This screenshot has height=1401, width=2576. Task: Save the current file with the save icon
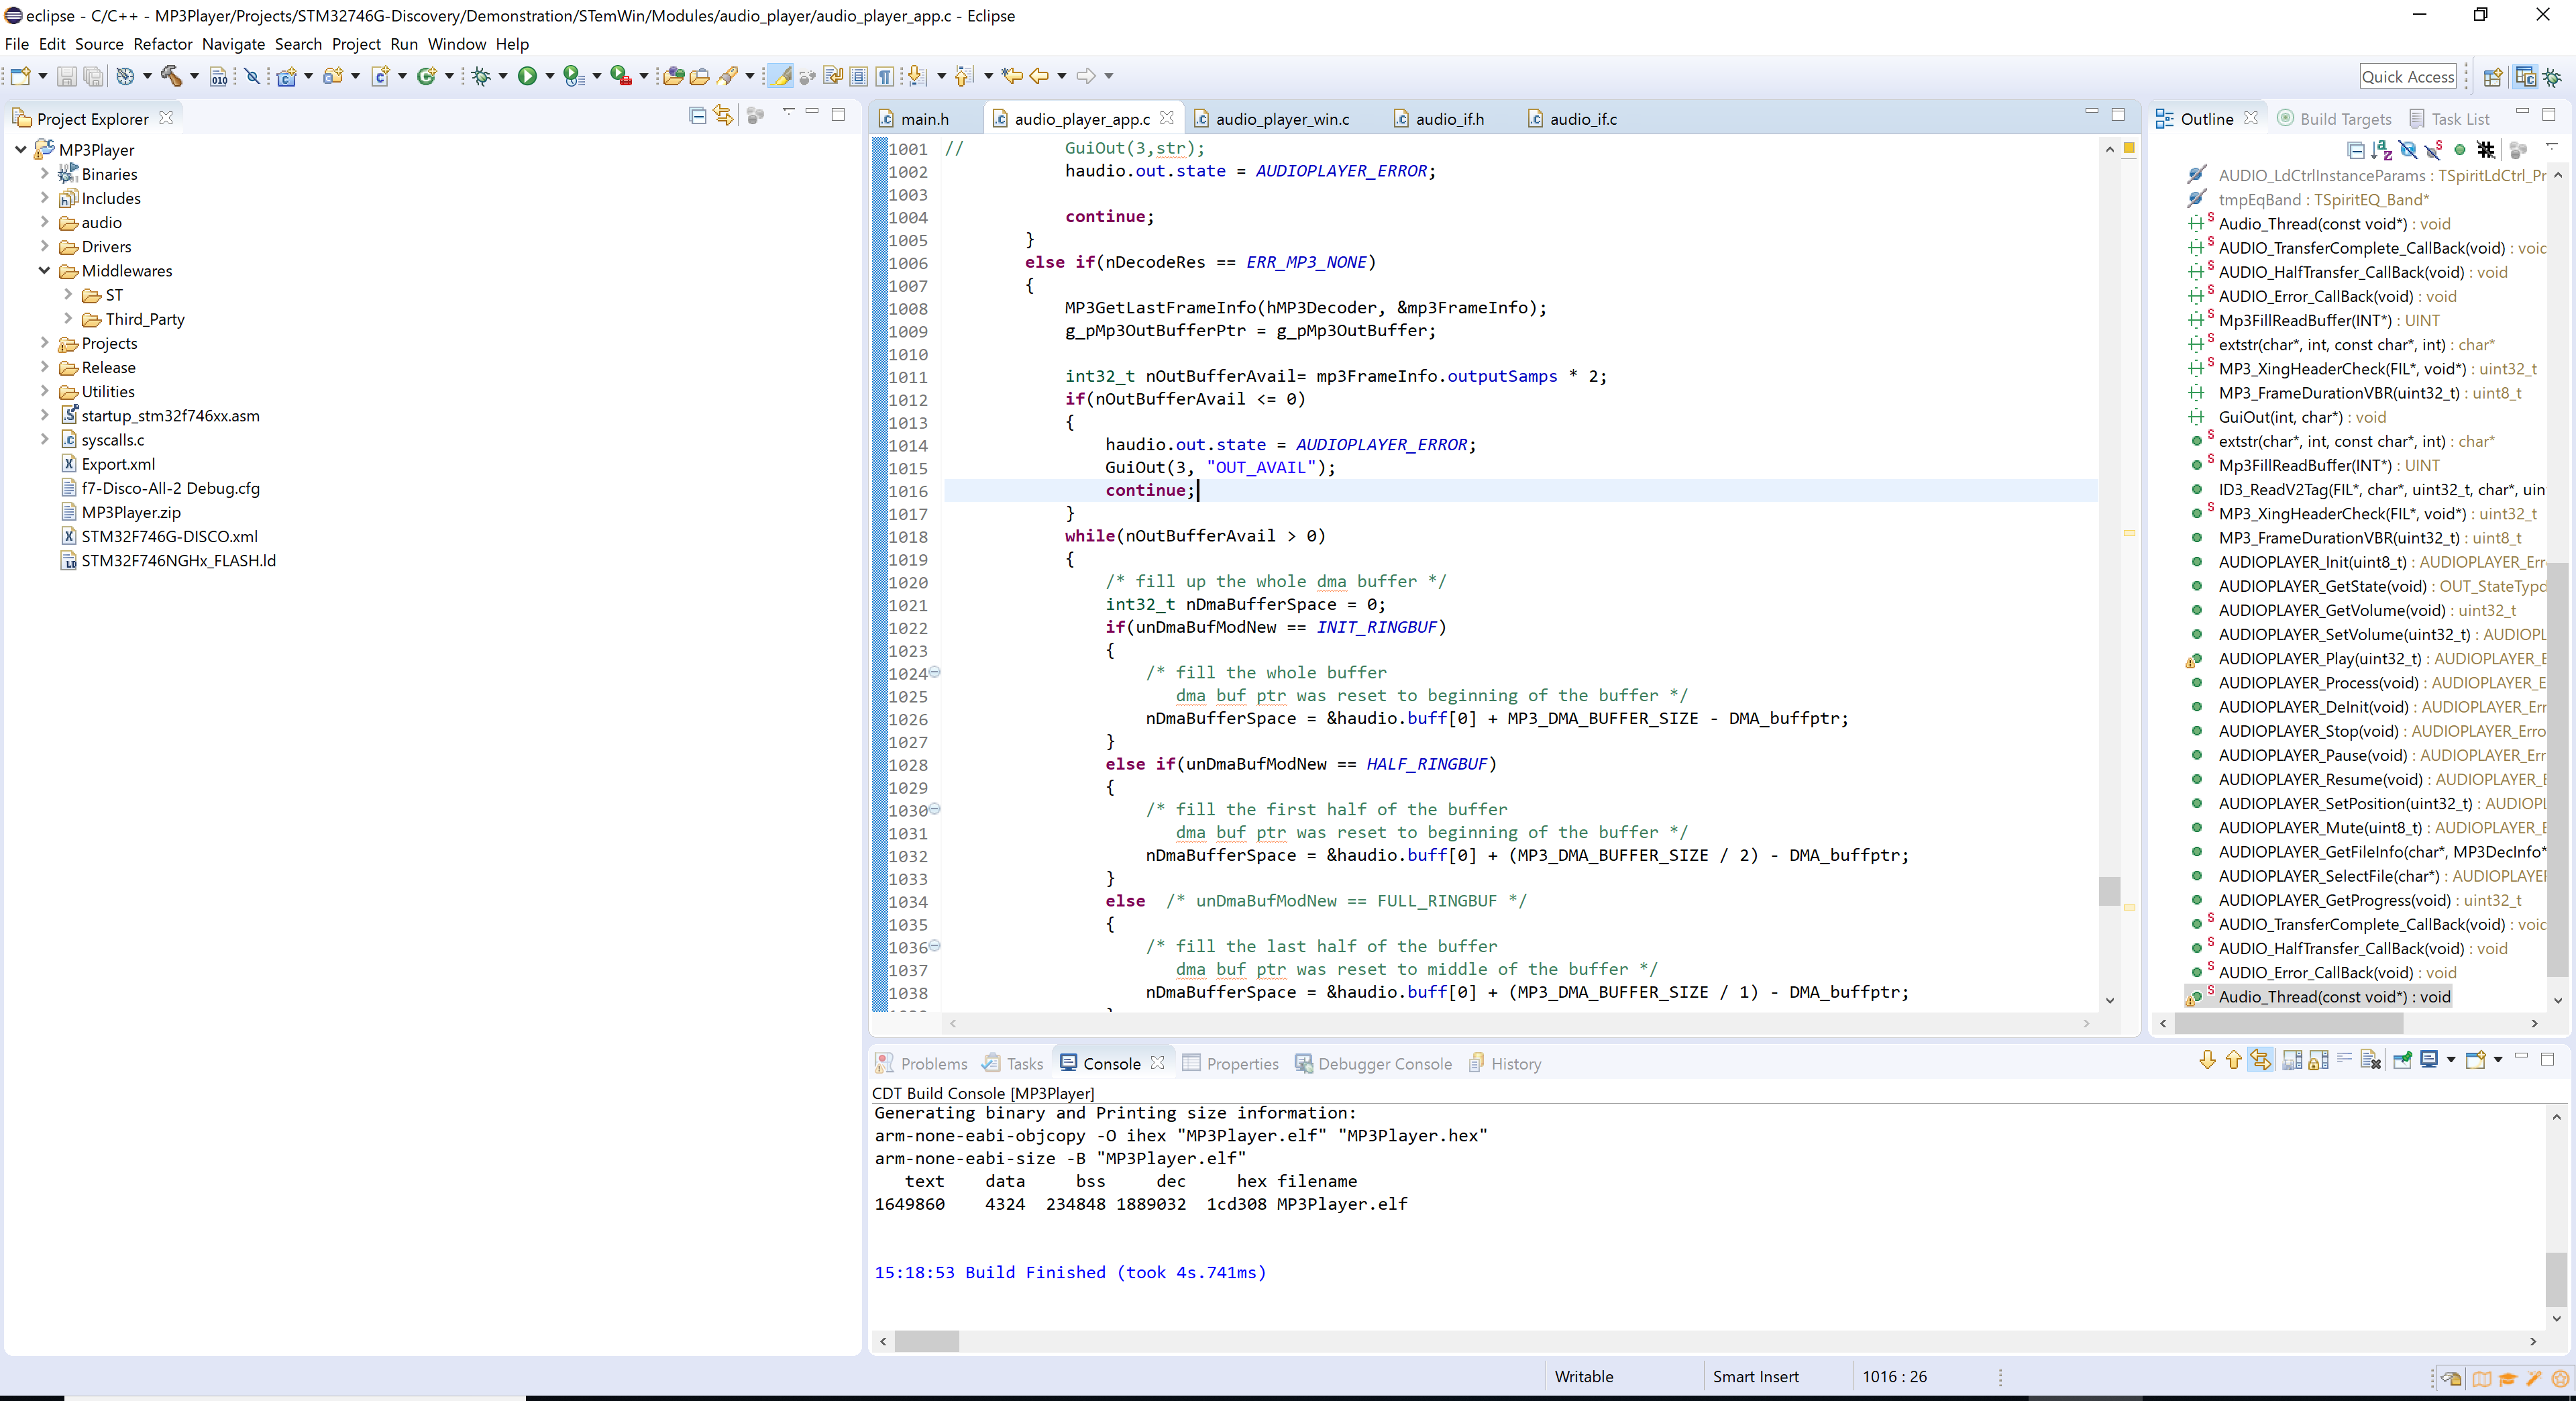click(67, 75)
